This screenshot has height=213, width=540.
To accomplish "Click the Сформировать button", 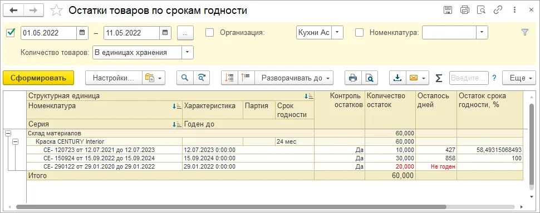I will click(x=38, y=78).
